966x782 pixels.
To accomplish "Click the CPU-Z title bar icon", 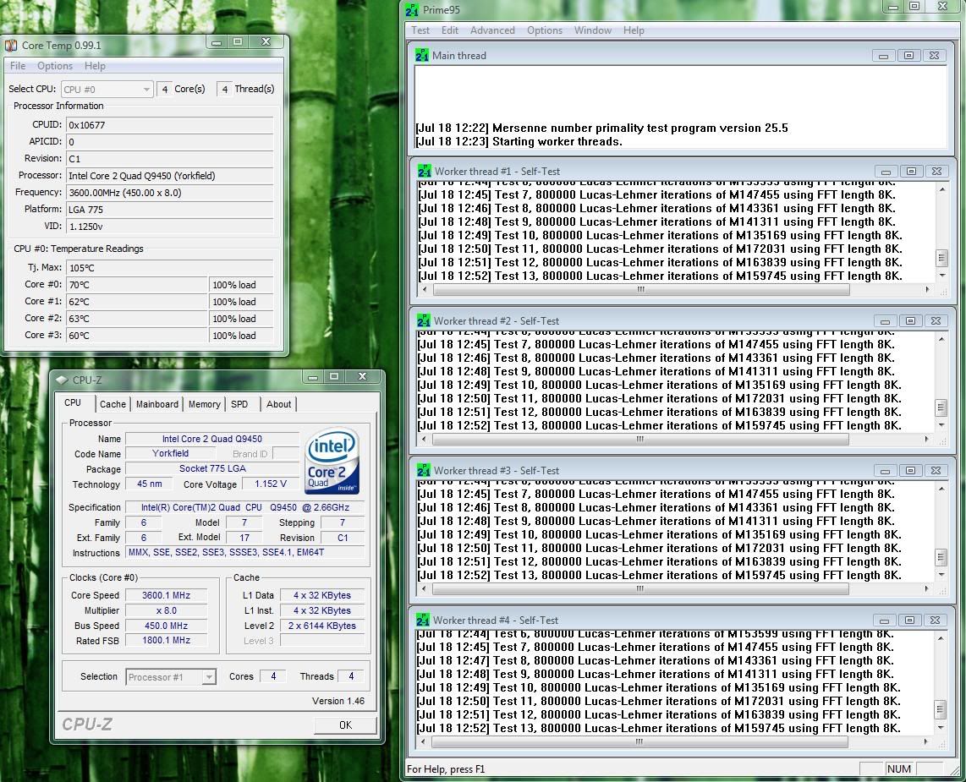I will pos(62,380).
